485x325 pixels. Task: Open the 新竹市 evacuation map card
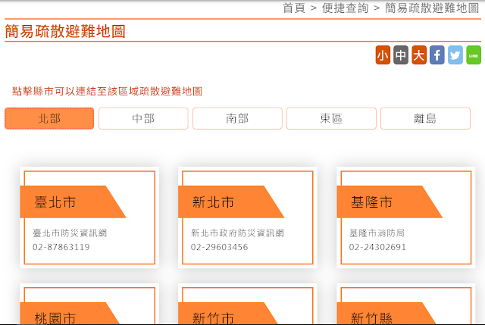point(248,304)
